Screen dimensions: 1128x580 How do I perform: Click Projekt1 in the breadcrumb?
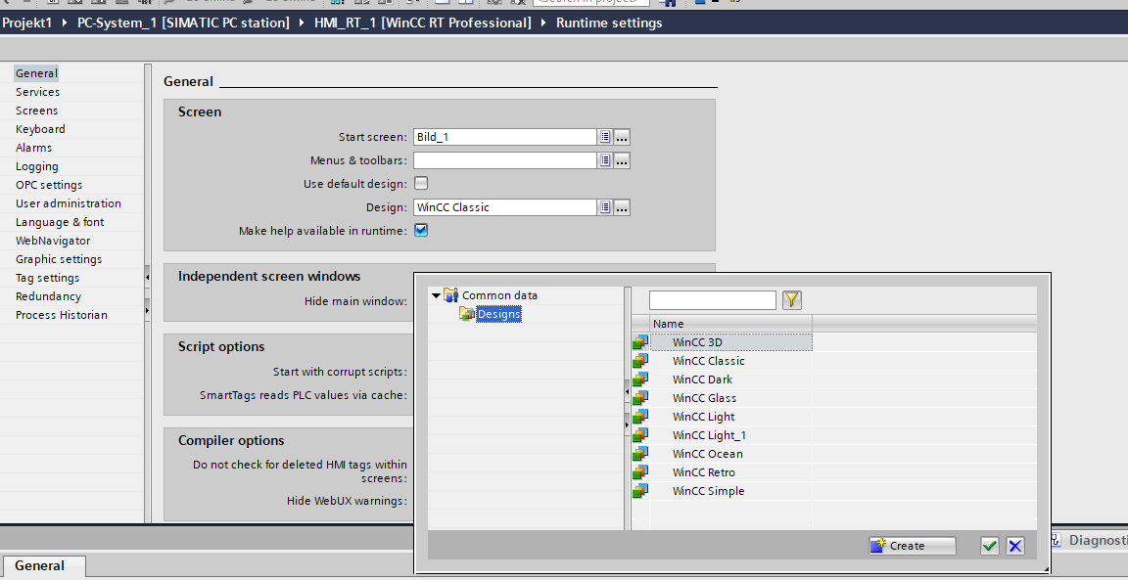point(27,23)
